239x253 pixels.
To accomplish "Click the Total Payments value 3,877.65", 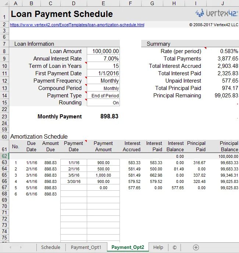I will 228,58.
